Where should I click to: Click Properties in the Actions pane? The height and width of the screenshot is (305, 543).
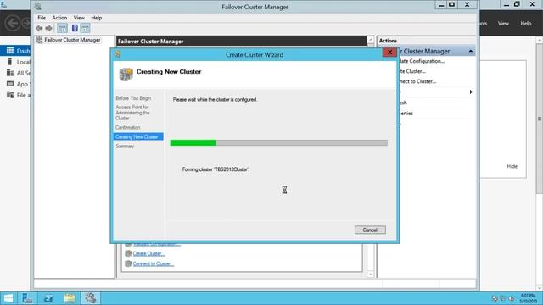406,113
